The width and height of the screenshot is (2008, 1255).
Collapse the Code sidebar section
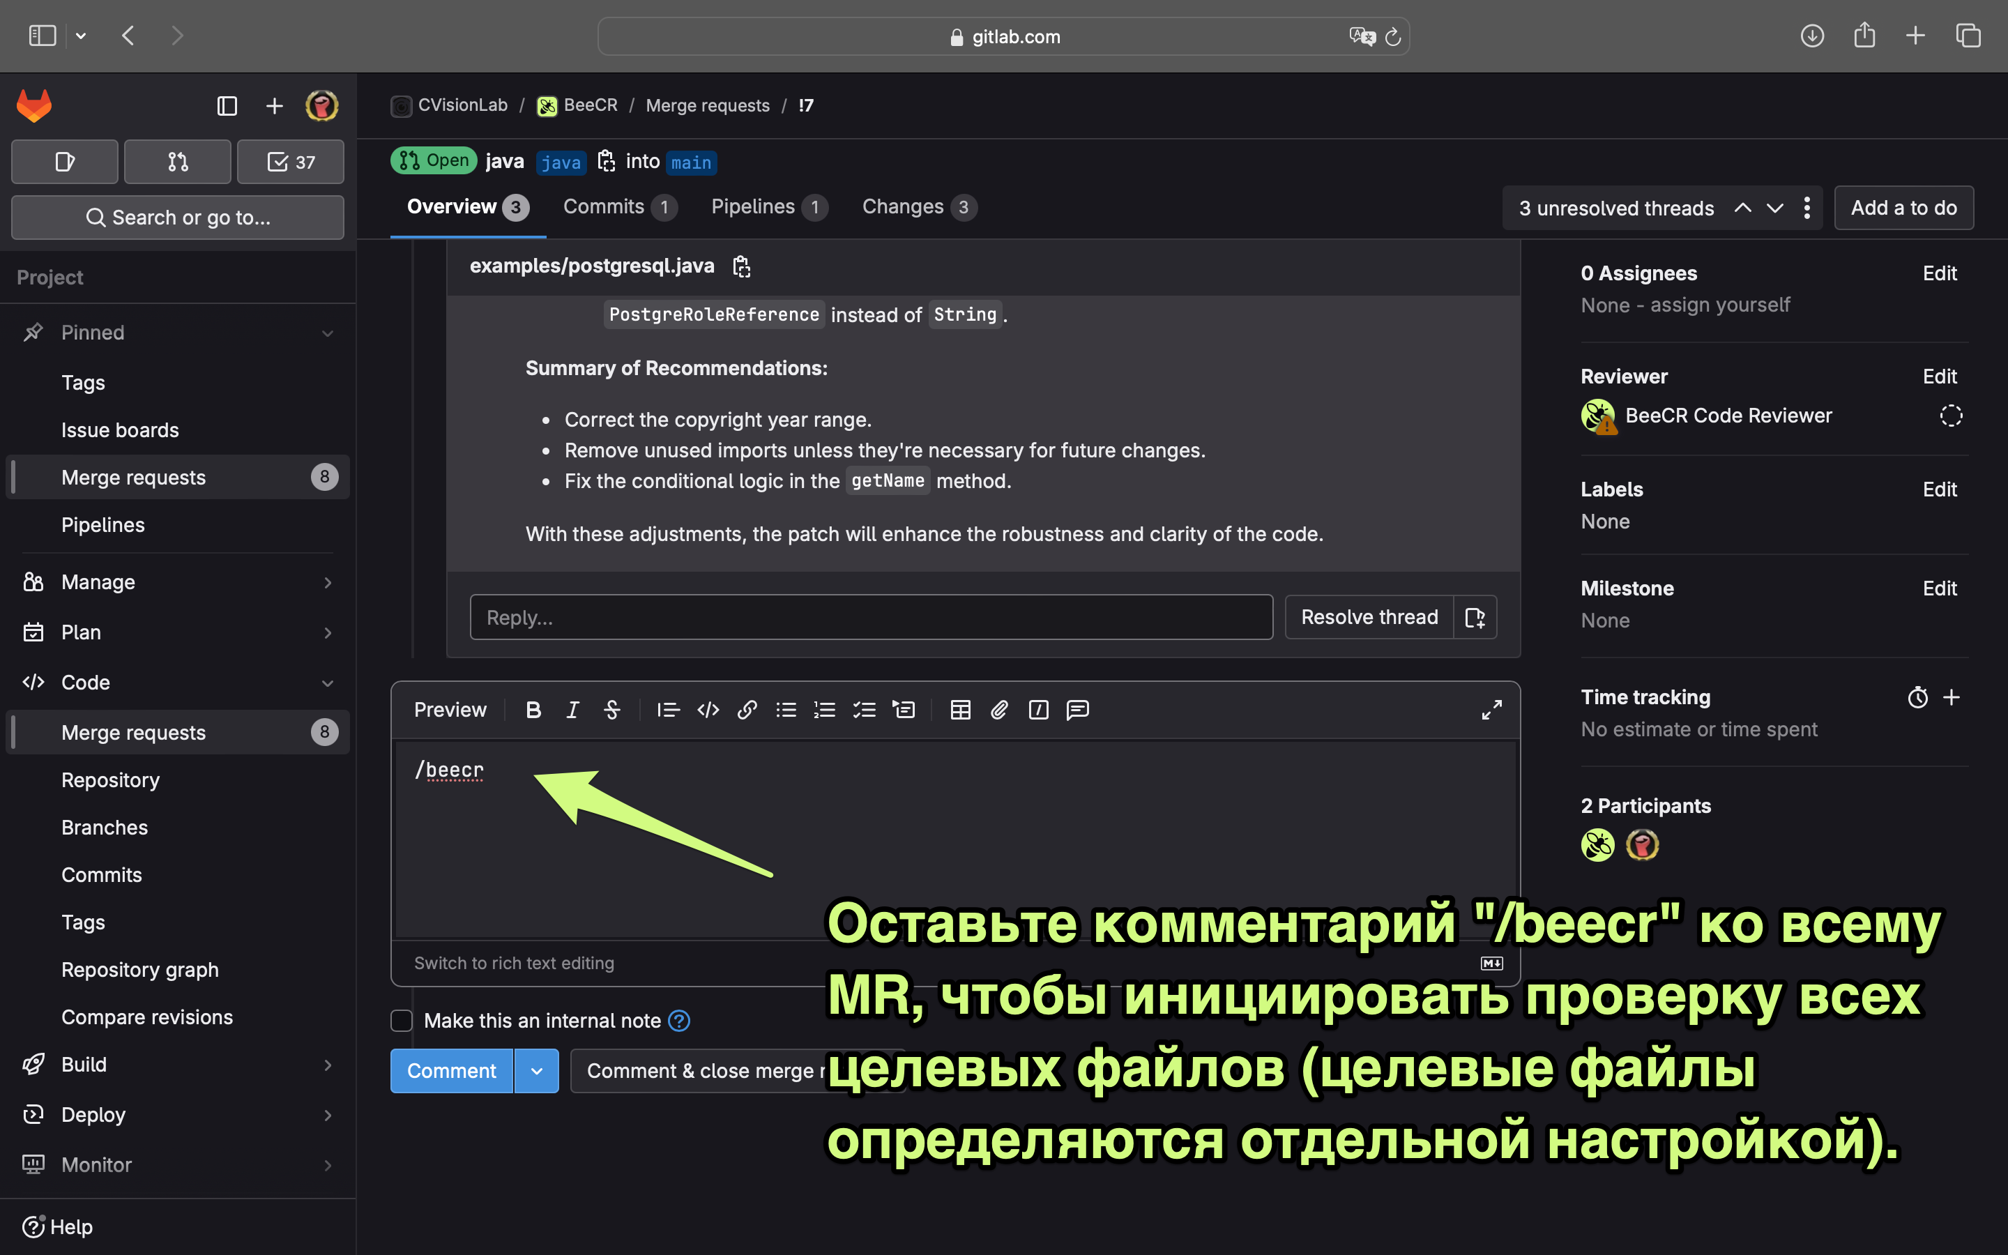coord(328,683)
